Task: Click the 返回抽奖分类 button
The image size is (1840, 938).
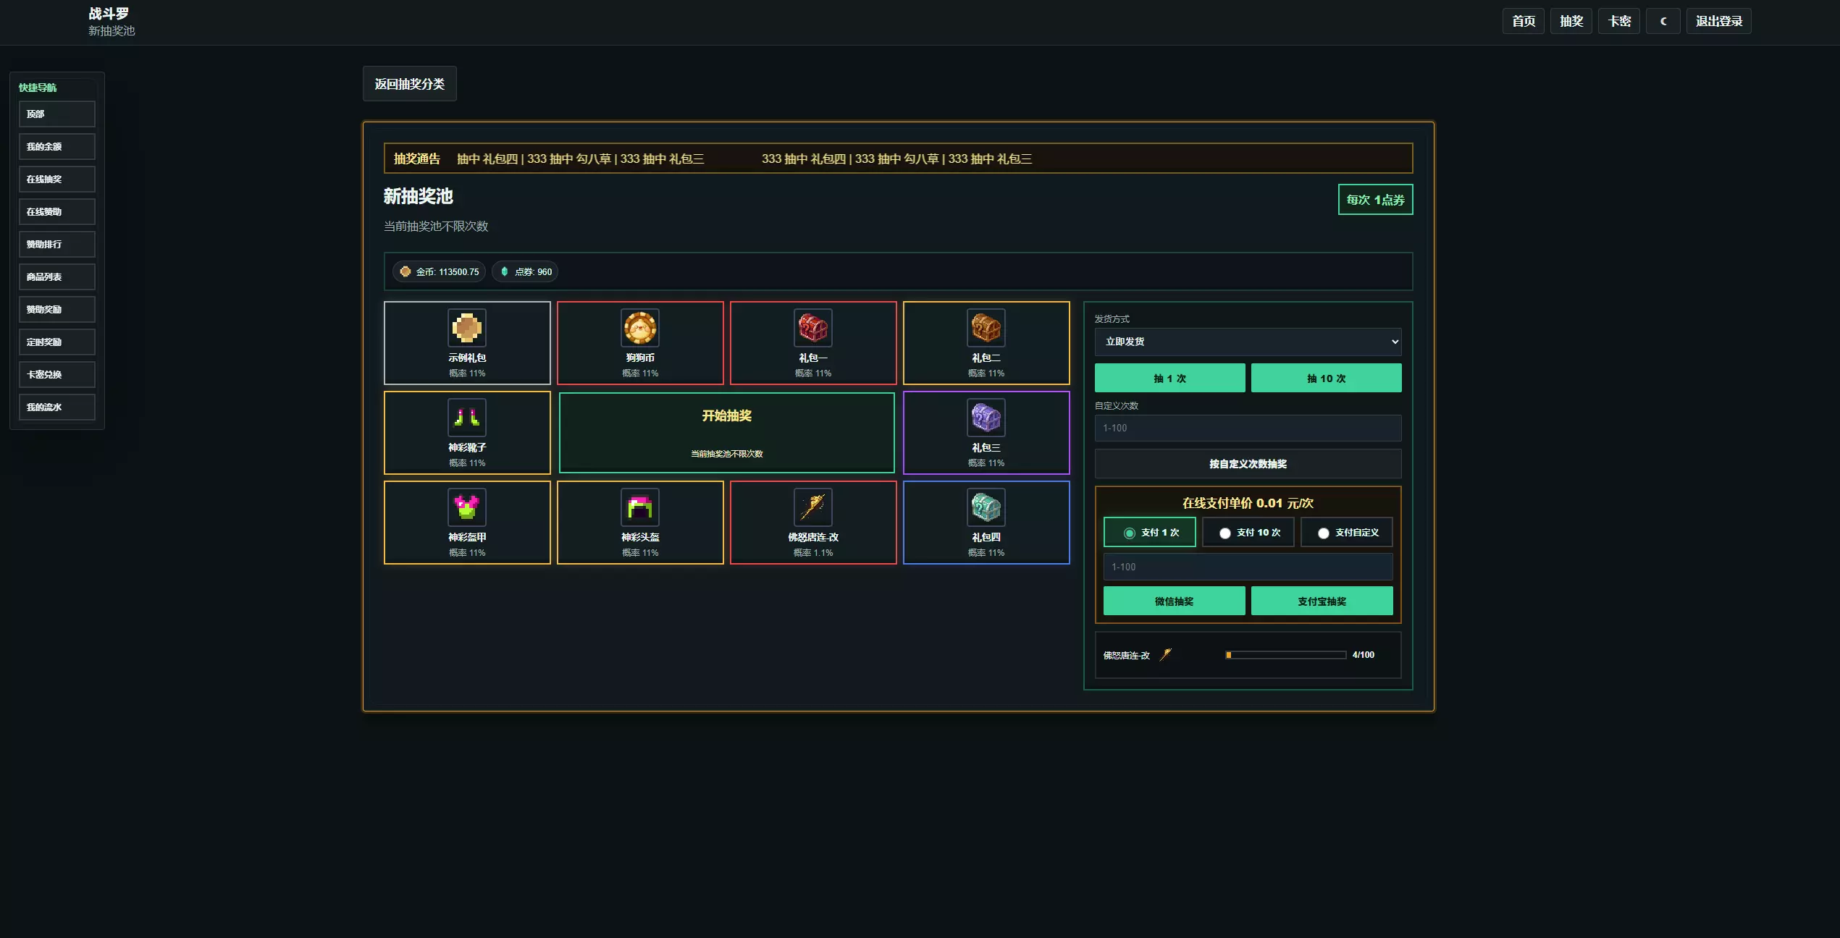Action: tap(410, 84)
